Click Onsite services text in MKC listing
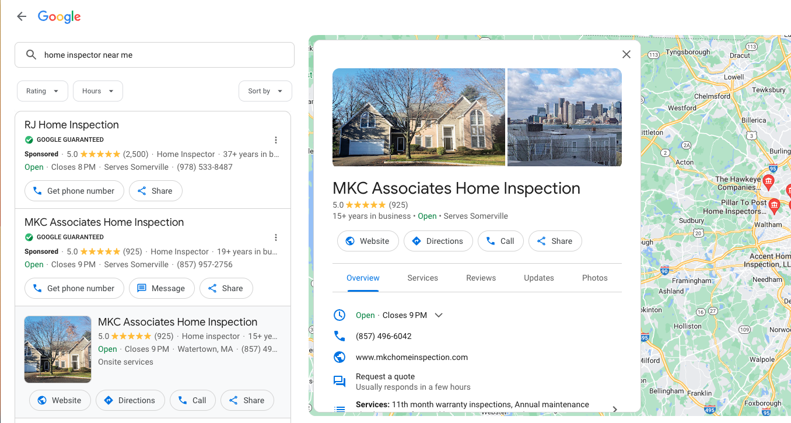The image size is (791, 423). [x=126, y=362]
